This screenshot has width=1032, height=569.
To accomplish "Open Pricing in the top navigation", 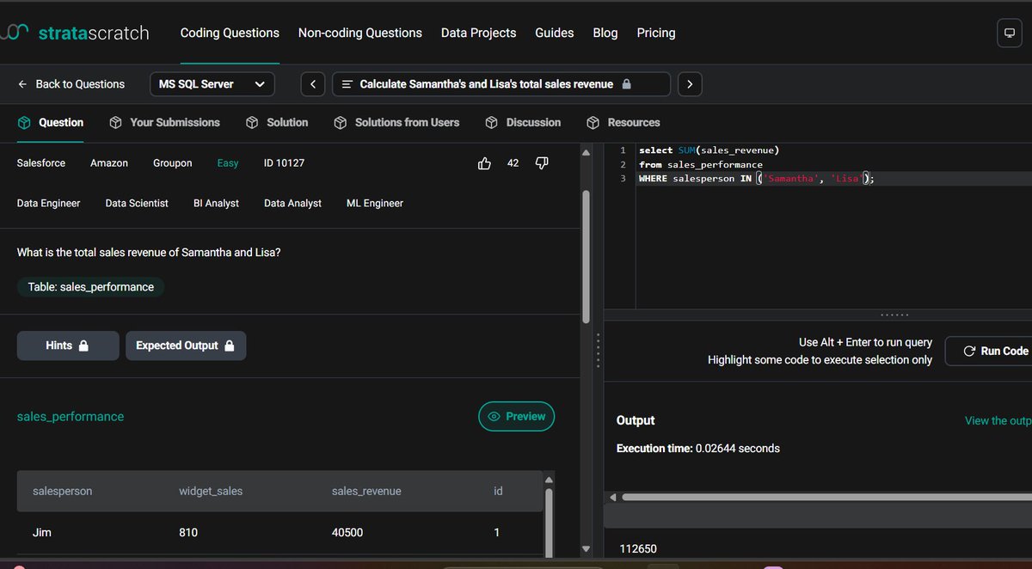I will point(656,33).
